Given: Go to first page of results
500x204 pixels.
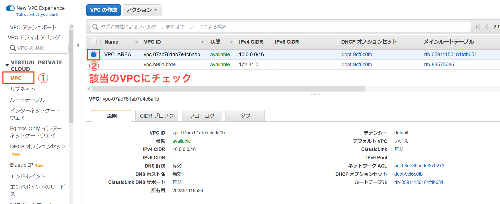Looking at the screenshot, I should (478, 27).
